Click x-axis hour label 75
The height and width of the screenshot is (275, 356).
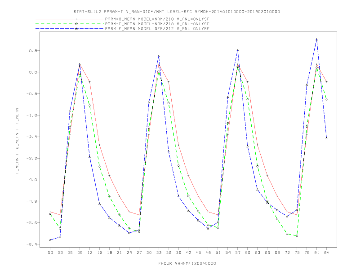[x=297, y=253]
